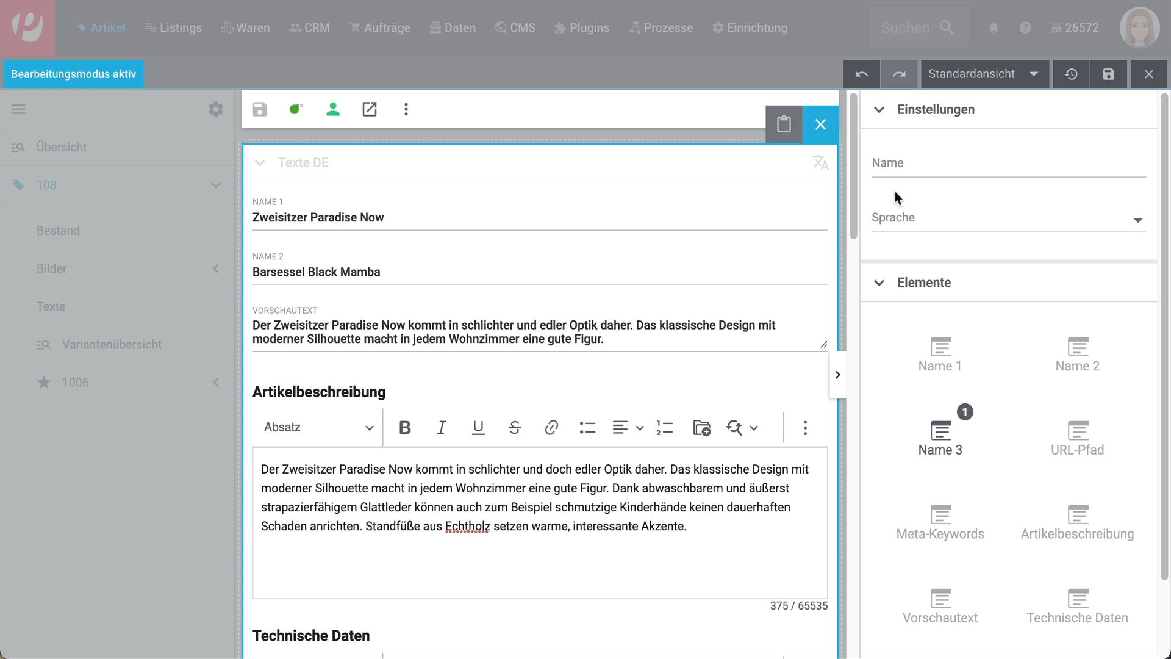Open the Sprache dropdown
Image resolution: width=1171 pixels, height=659 pixels.
[x=1008, y=218]
